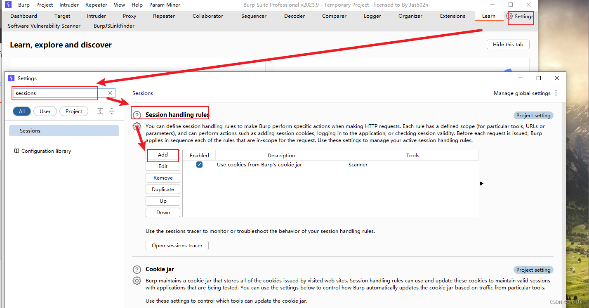The image size is (589, 308).
Task: Open sessions tracer
Action: point(177,246)
